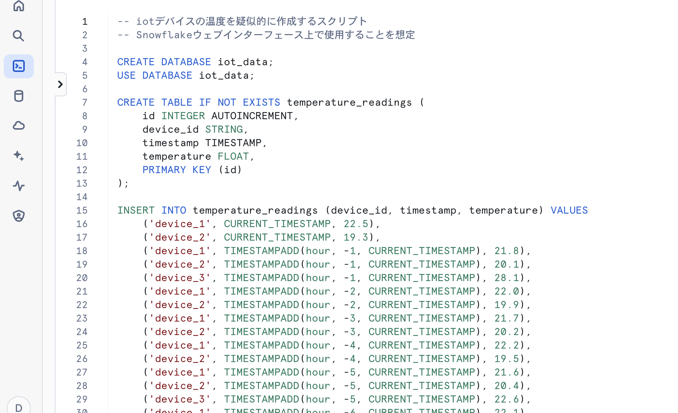Expand the collapsed side panel chevron

(x=60, y=84)
